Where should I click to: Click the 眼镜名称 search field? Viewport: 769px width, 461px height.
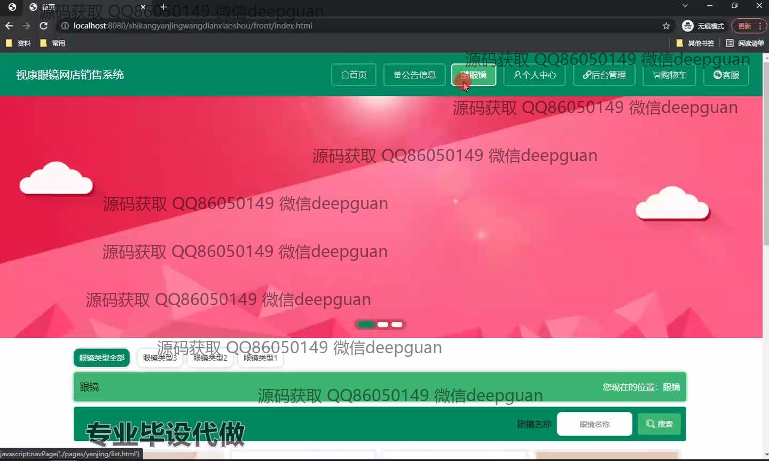tap(594, 424)
